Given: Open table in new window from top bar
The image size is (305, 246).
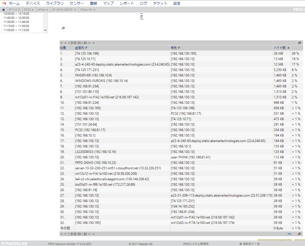Looking at the screenshot, I should (300, 43).
